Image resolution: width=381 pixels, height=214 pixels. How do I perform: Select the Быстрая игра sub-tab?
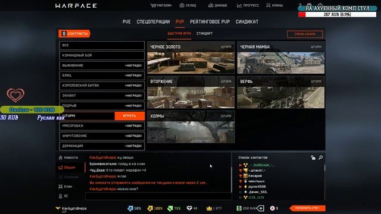coord(179,34)
